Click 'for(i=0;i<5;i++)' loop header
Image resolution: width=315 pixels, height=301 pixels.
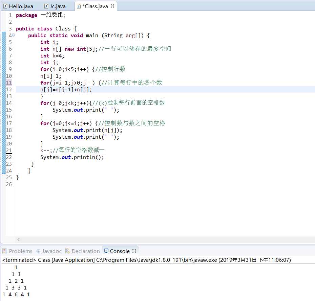[64, 69]
